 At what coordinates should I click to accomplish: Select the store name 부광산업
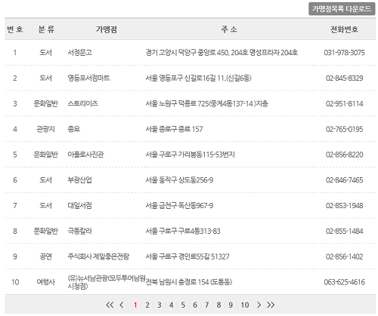pos(79,180)
